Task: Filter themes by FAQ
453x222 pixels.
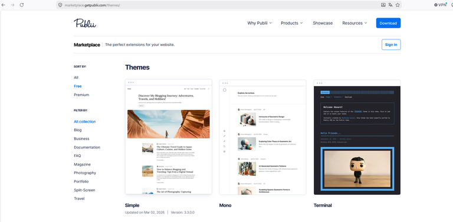Action: (77, 155)
